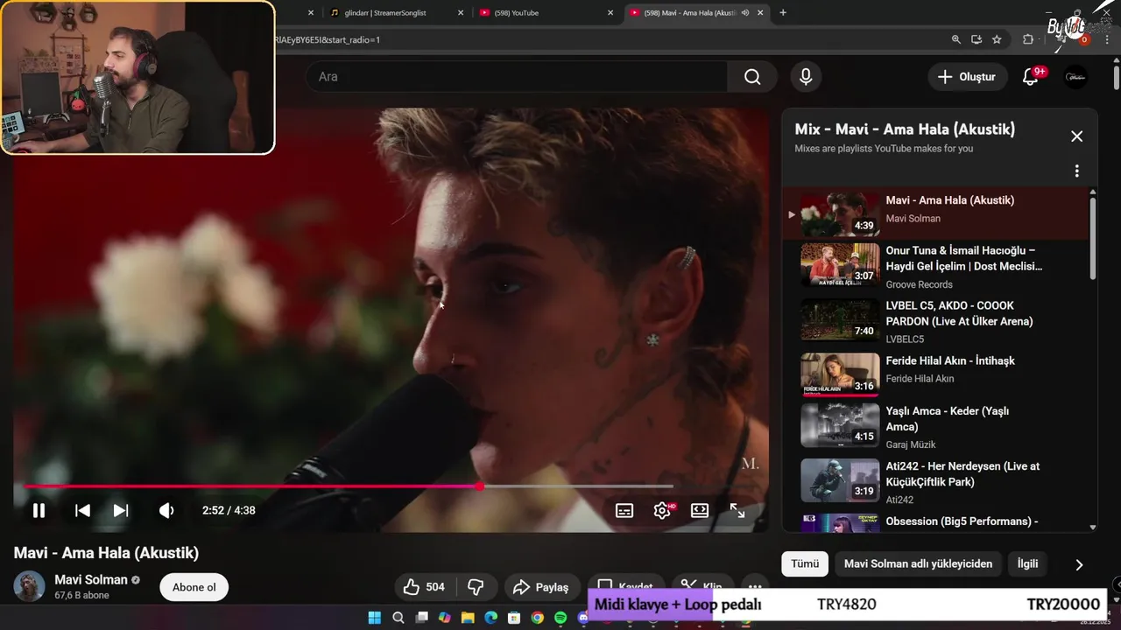Click the video title Mavi - Ama Hala (Akustik)
The height and width of the screenshot is (630, 1121).
coord(106,553)
